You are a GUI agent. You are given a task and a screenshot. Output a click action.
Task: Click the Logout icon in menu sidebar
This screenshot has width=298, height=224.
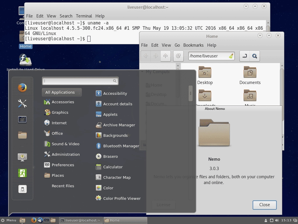click(22, 173)
